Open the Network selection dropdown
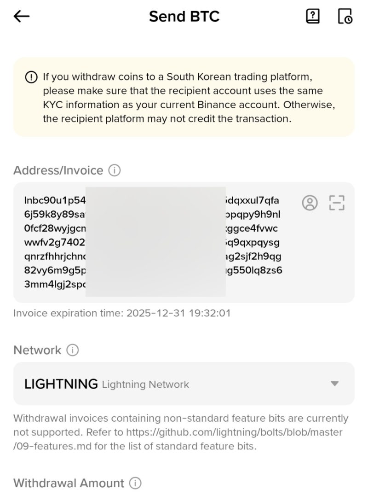Screen dimensions: 368x495 tap(184, 383)
